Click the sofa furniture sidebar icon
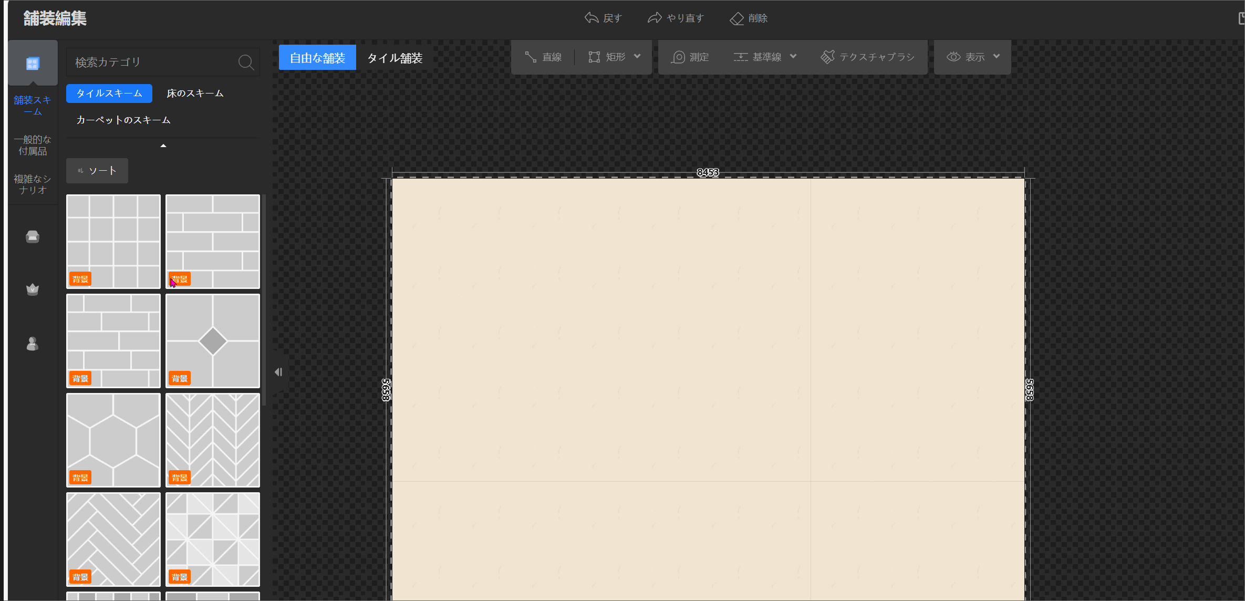1245x601 pixels. click(33, 237)
